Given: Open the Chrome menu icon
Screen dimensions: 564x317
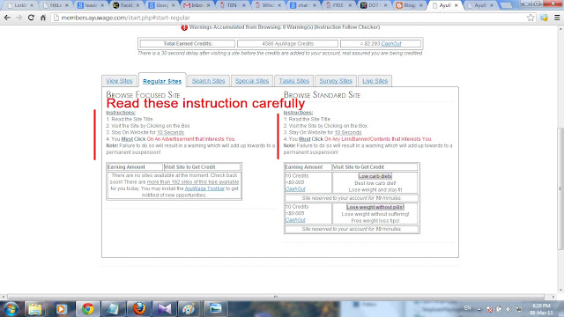Looking at the screenshot, I should click(557, 18).
